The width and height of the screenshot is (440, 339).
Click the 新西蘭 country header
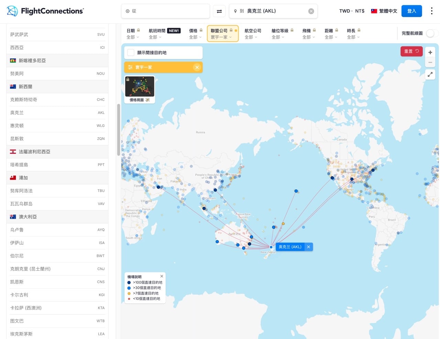(x=57, y=86)
